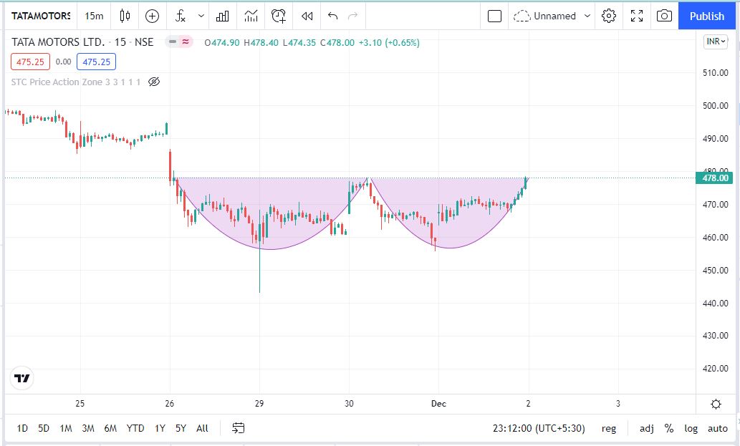
Task: Open the Unnamed layout dropdown
Action: 588,16
